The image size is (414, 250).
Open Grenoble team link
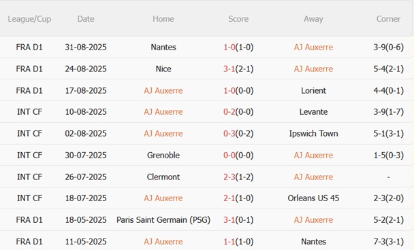point(163,155)
